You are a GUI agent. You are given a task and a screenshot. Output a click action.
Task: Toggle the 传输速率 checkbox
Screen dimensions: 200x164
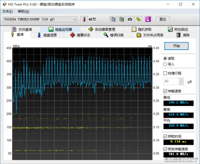pos(165,91)
